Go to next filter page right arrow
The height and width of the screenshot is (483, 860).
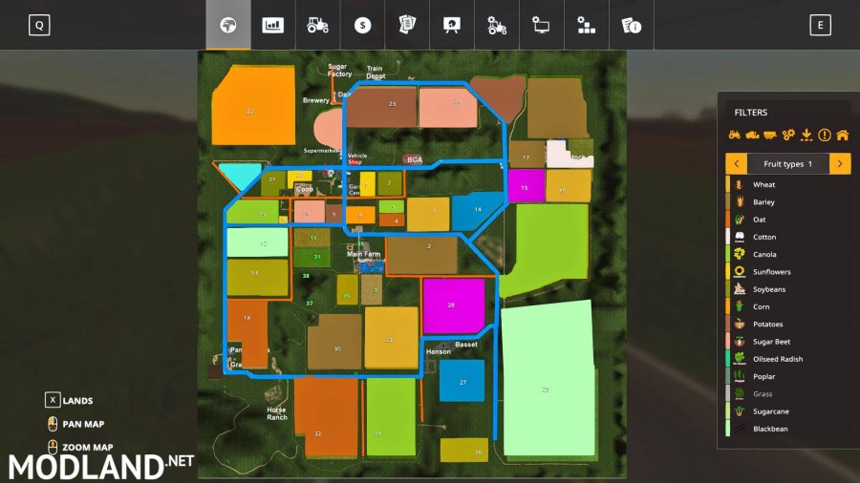(840, 164)
